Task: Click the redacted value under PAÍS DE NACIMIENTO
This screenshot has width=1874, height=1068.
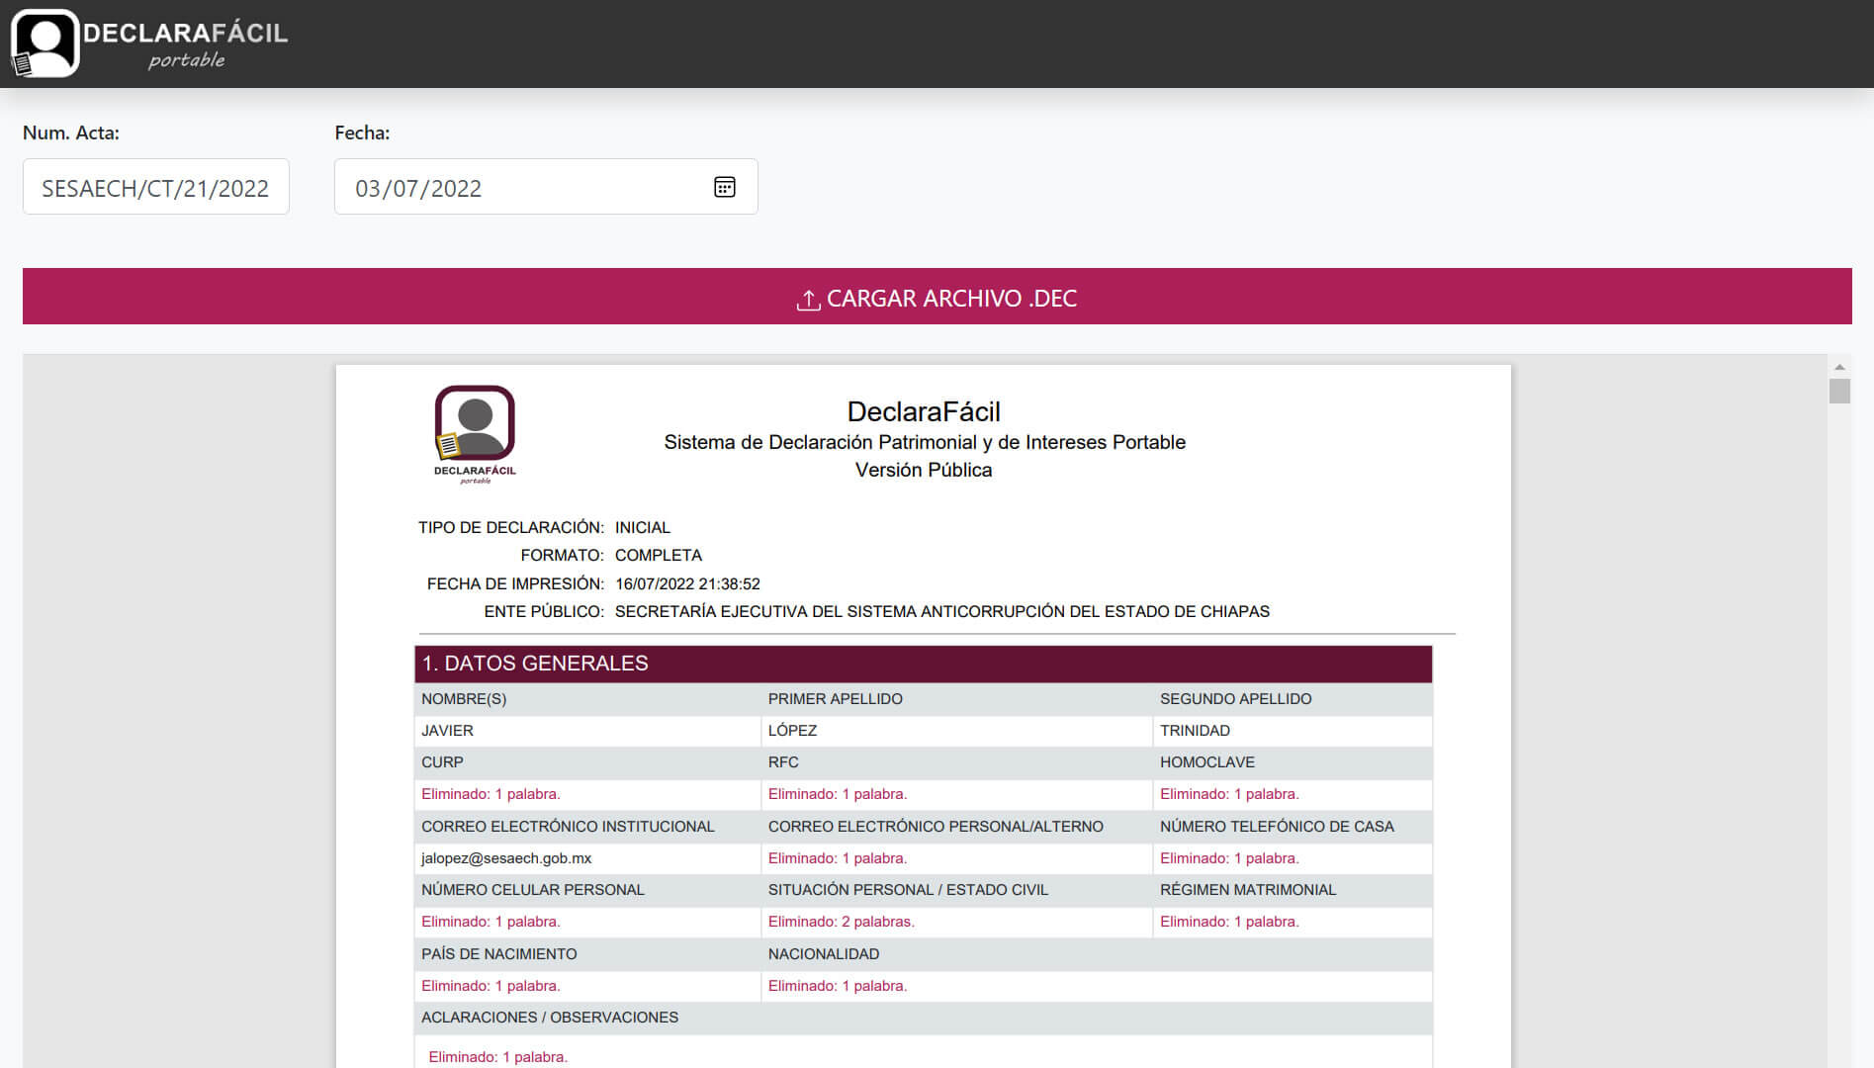Action: pyautogui.click(x=491, y=986)
